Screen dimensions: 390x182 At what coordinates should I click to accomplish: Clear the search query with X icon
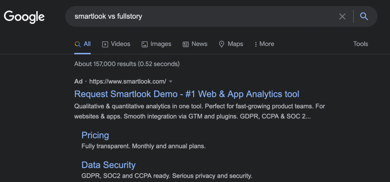(342, 17)
